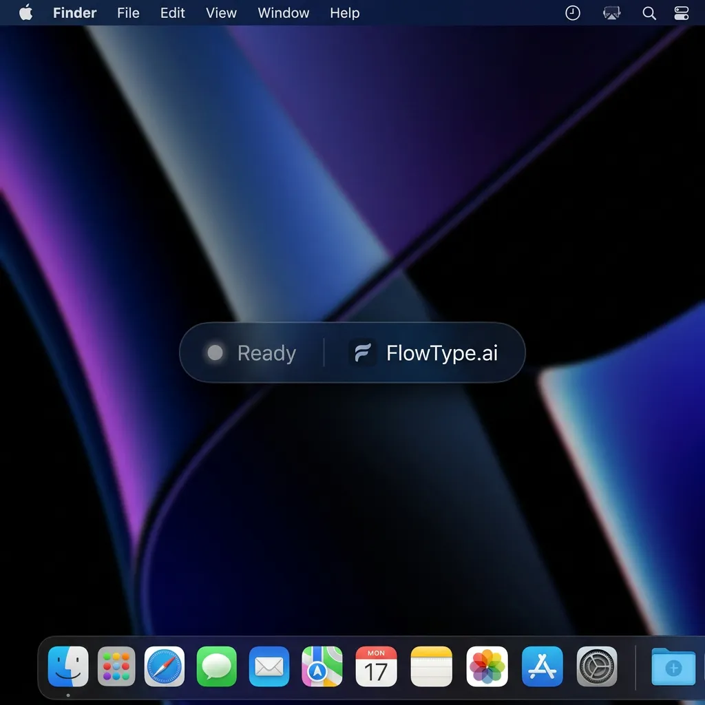Open Mail from the Dock
705x705 pixels.
point(269,666)
